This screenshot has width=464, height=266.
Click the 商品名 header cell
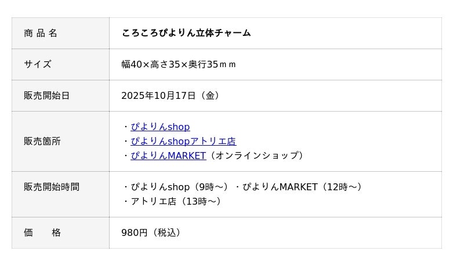tap(41, 33)
